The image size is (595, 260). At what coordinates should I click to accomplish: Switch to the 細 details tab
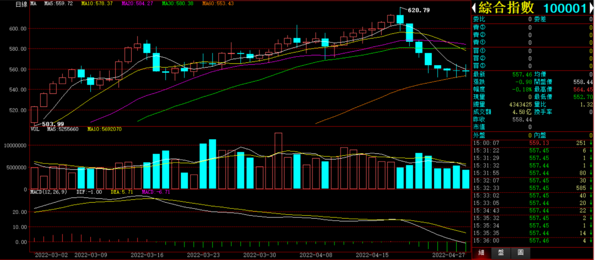point(481,253)
